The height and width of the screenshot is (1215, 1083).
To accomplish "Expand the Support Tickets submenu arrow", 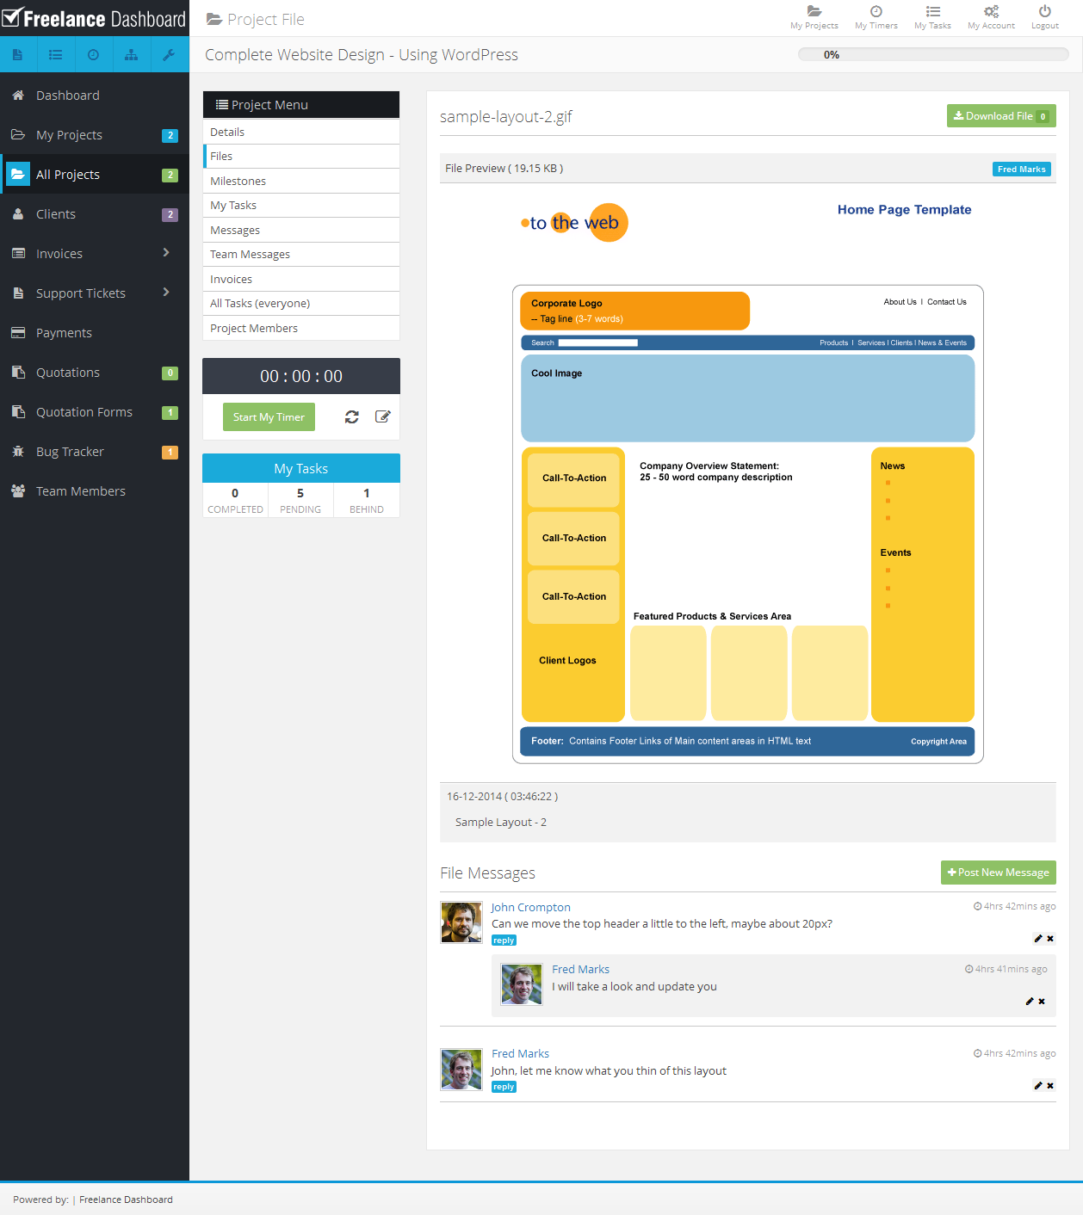I will point(166,293).
